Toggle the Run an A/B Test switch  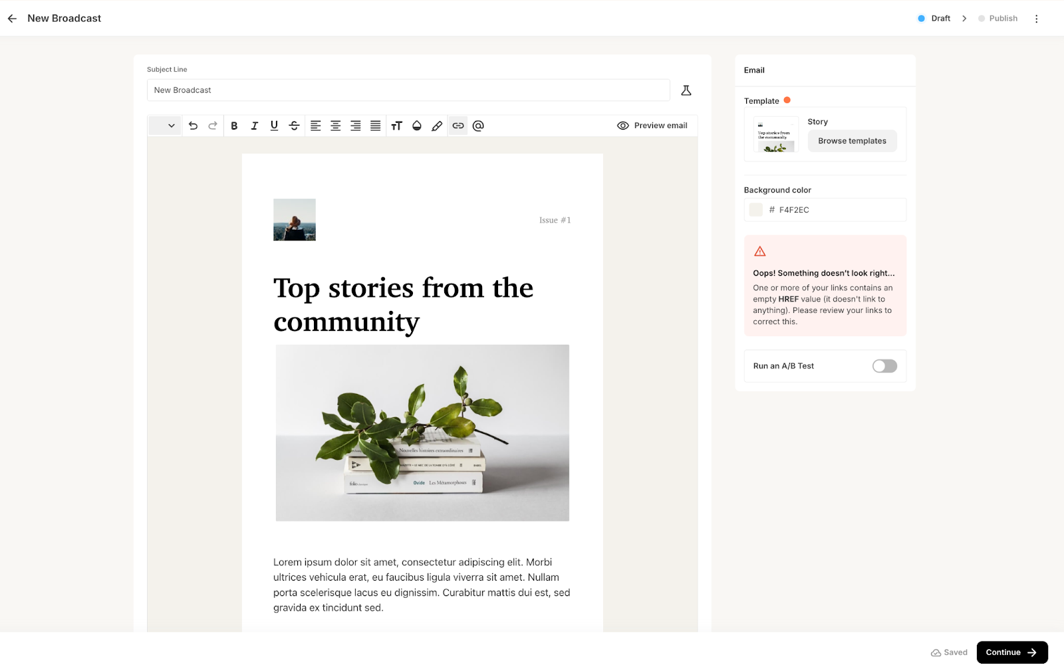tap(884, 366)
